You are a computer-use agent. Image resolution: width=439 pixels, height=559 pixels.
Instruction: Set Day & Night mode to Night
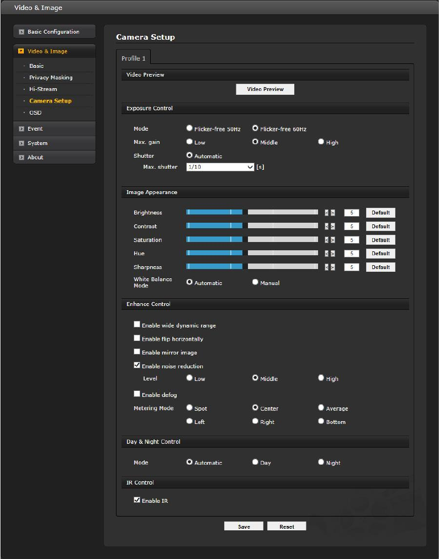click(x=321, y=461)
